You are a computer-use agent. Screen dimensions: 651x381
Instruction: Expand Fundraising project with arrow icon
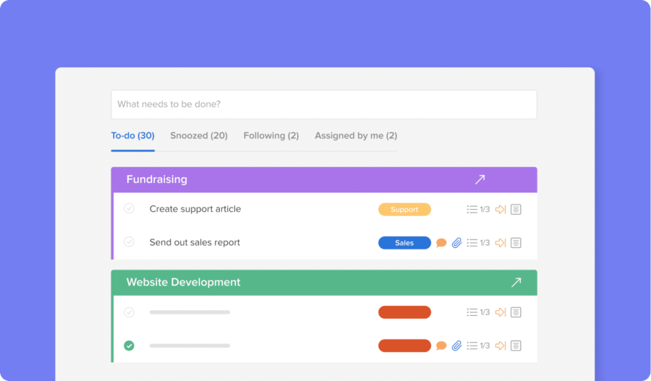coord(480,179)
